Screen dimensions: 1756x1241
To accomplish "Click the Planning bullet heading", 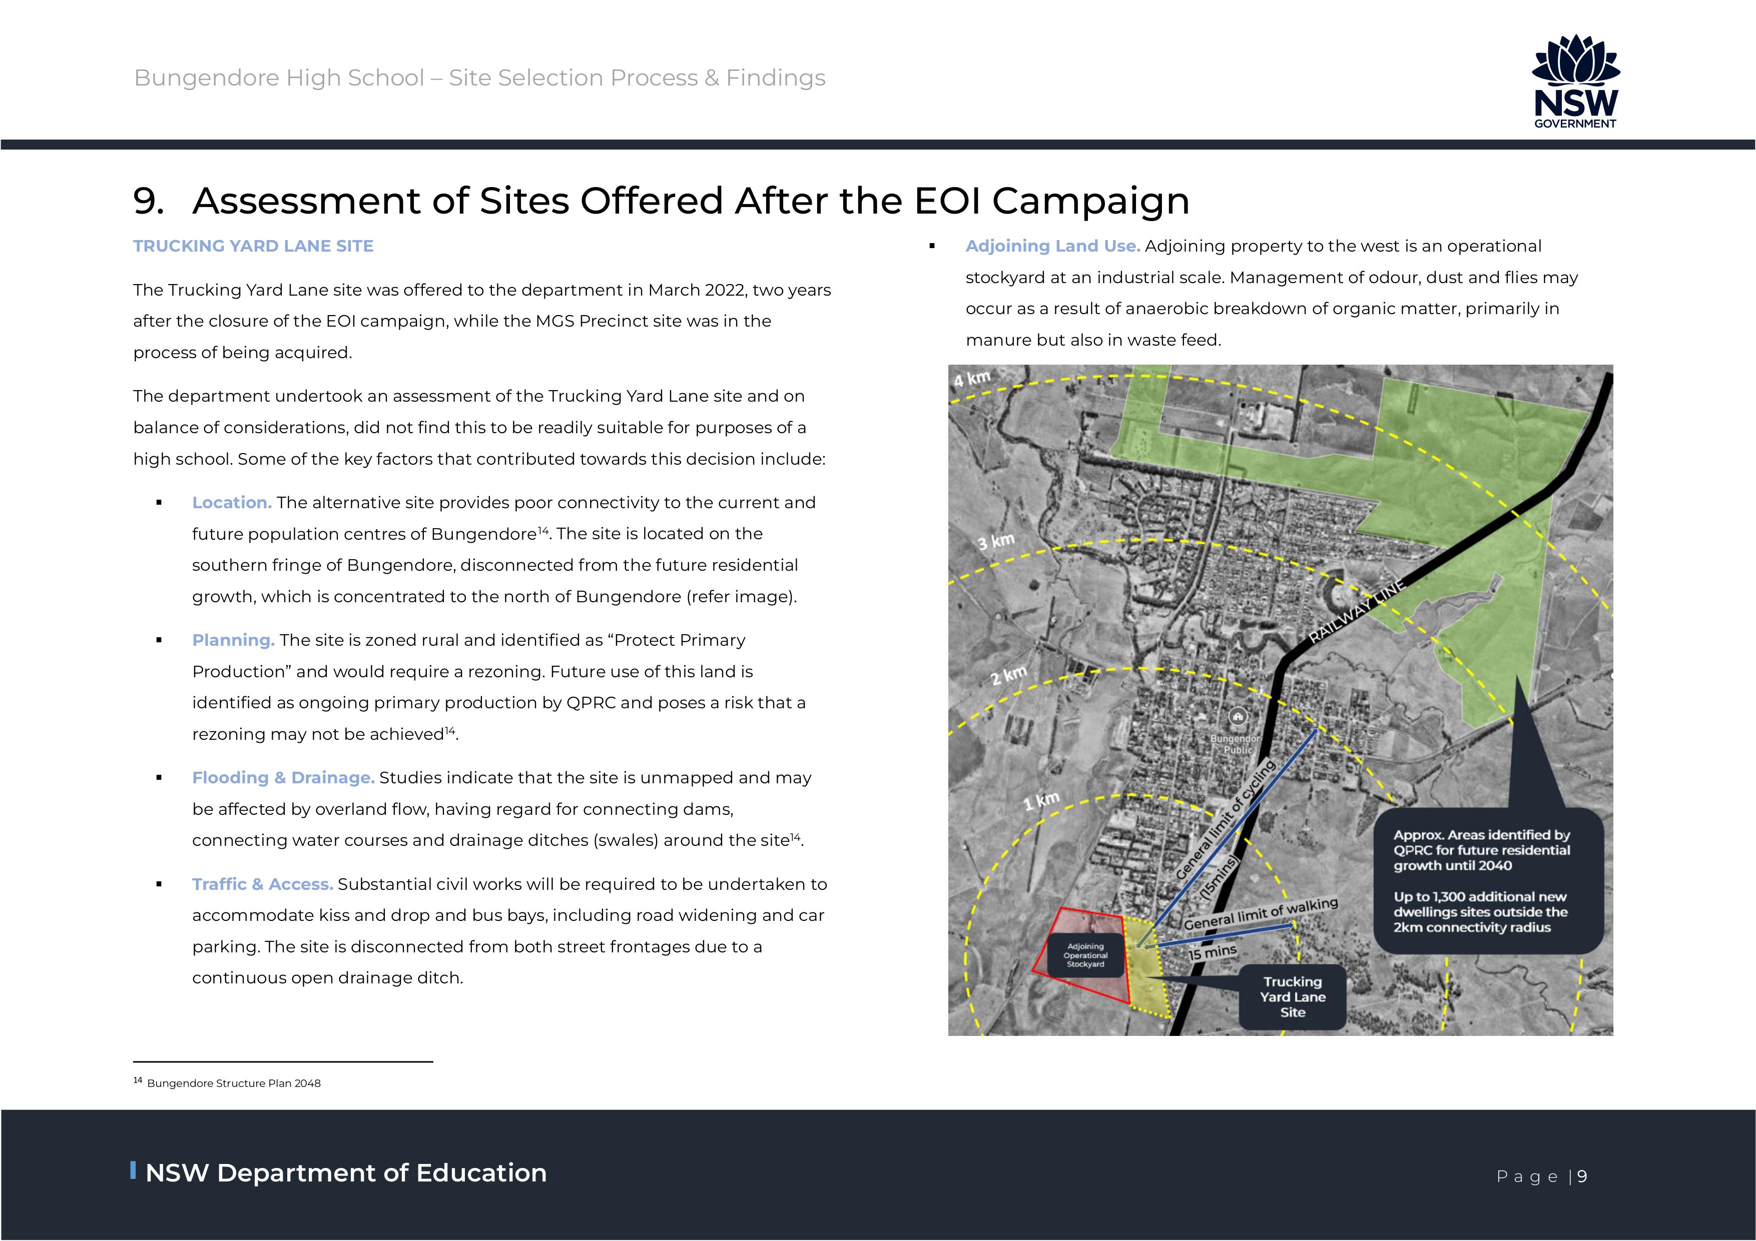I will pyautogui.click(x=233, y=640).
